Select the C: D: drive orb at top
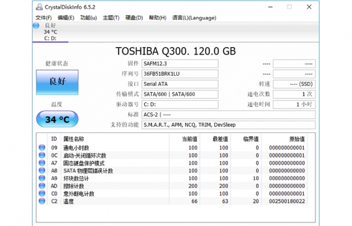The height and width of the screenshot is (226, 352). click(36, 25)
